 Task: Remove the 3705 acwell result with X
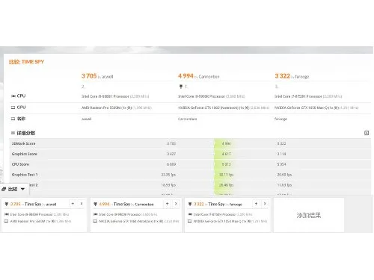tap(82, 204)
